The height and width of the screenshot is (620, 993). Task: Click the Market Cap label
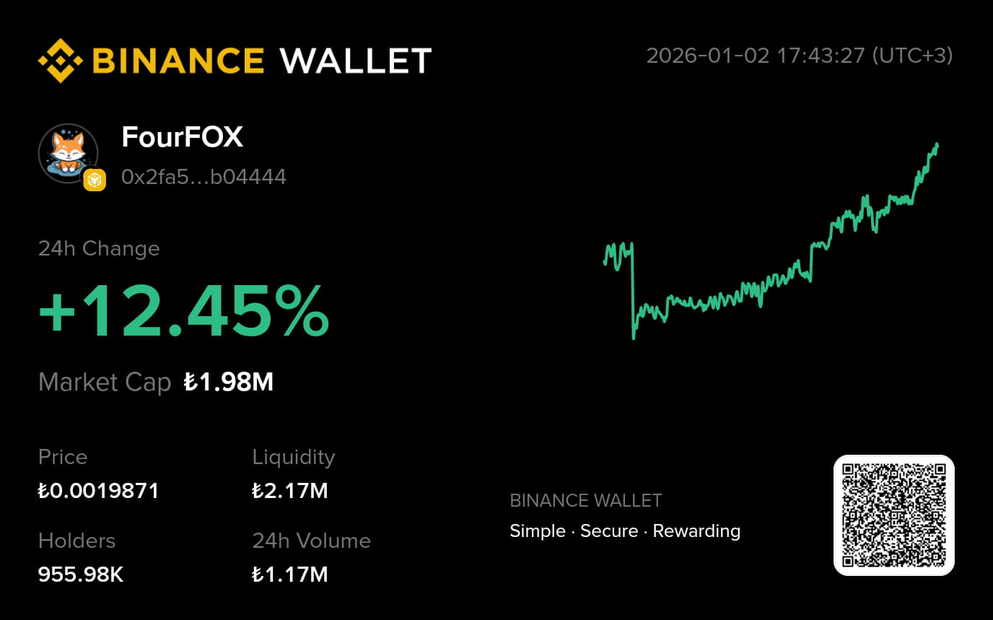coord(105,382)
